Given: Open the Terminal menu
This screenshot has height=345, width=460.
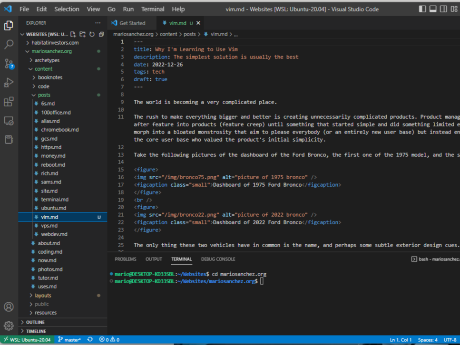Looking at the screenshot, I should [x=153, y=9].
